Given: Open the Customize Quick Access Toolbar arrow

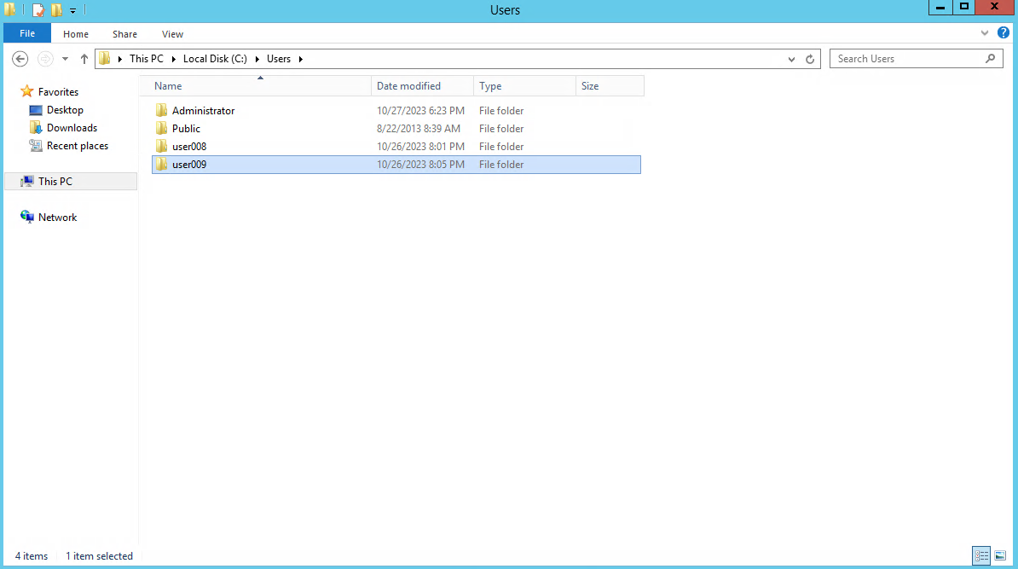Looking at the screenshot, I should pos(72,10).
